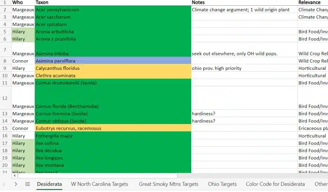328x192 pixels.
Task: Open Color Code for Desiderata tab
Action: [275, 184]
